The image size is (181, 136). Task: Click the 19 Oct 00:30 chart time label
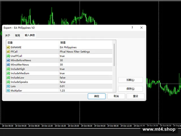click(87, 126)
